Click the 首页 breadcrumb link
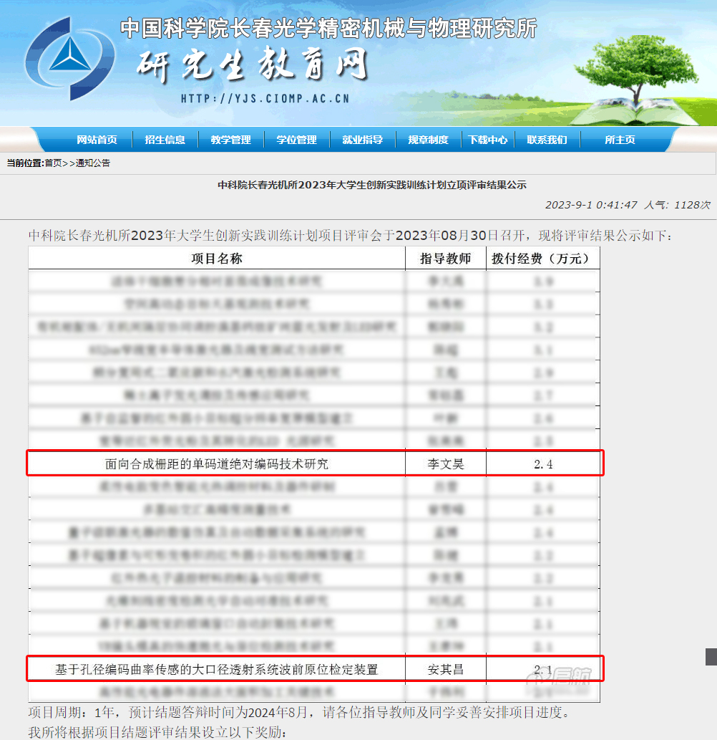 [x=53, y=163]
